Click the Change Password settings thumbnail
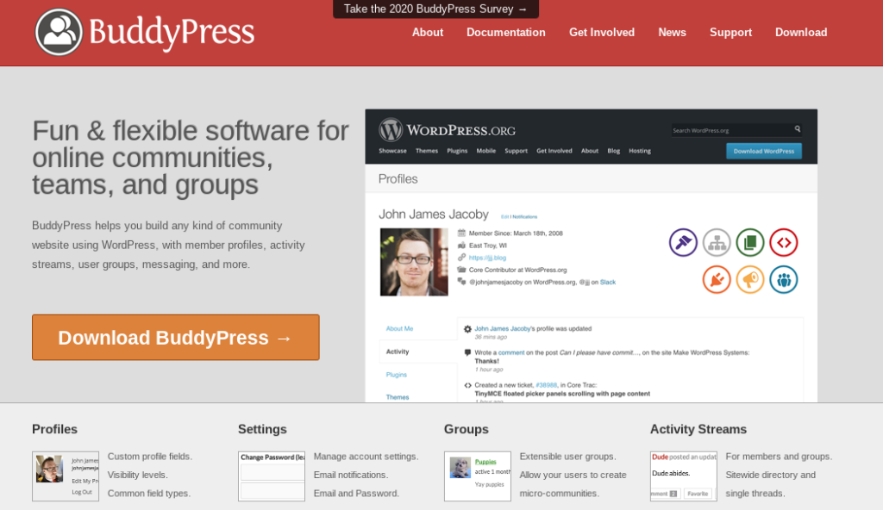Image resolution: width=883 pixels, height=510 pixels. tap(272, 476)
